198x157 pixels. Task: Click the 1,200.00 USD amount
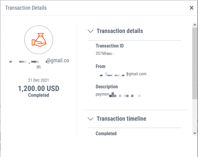(x=39, y=89)
